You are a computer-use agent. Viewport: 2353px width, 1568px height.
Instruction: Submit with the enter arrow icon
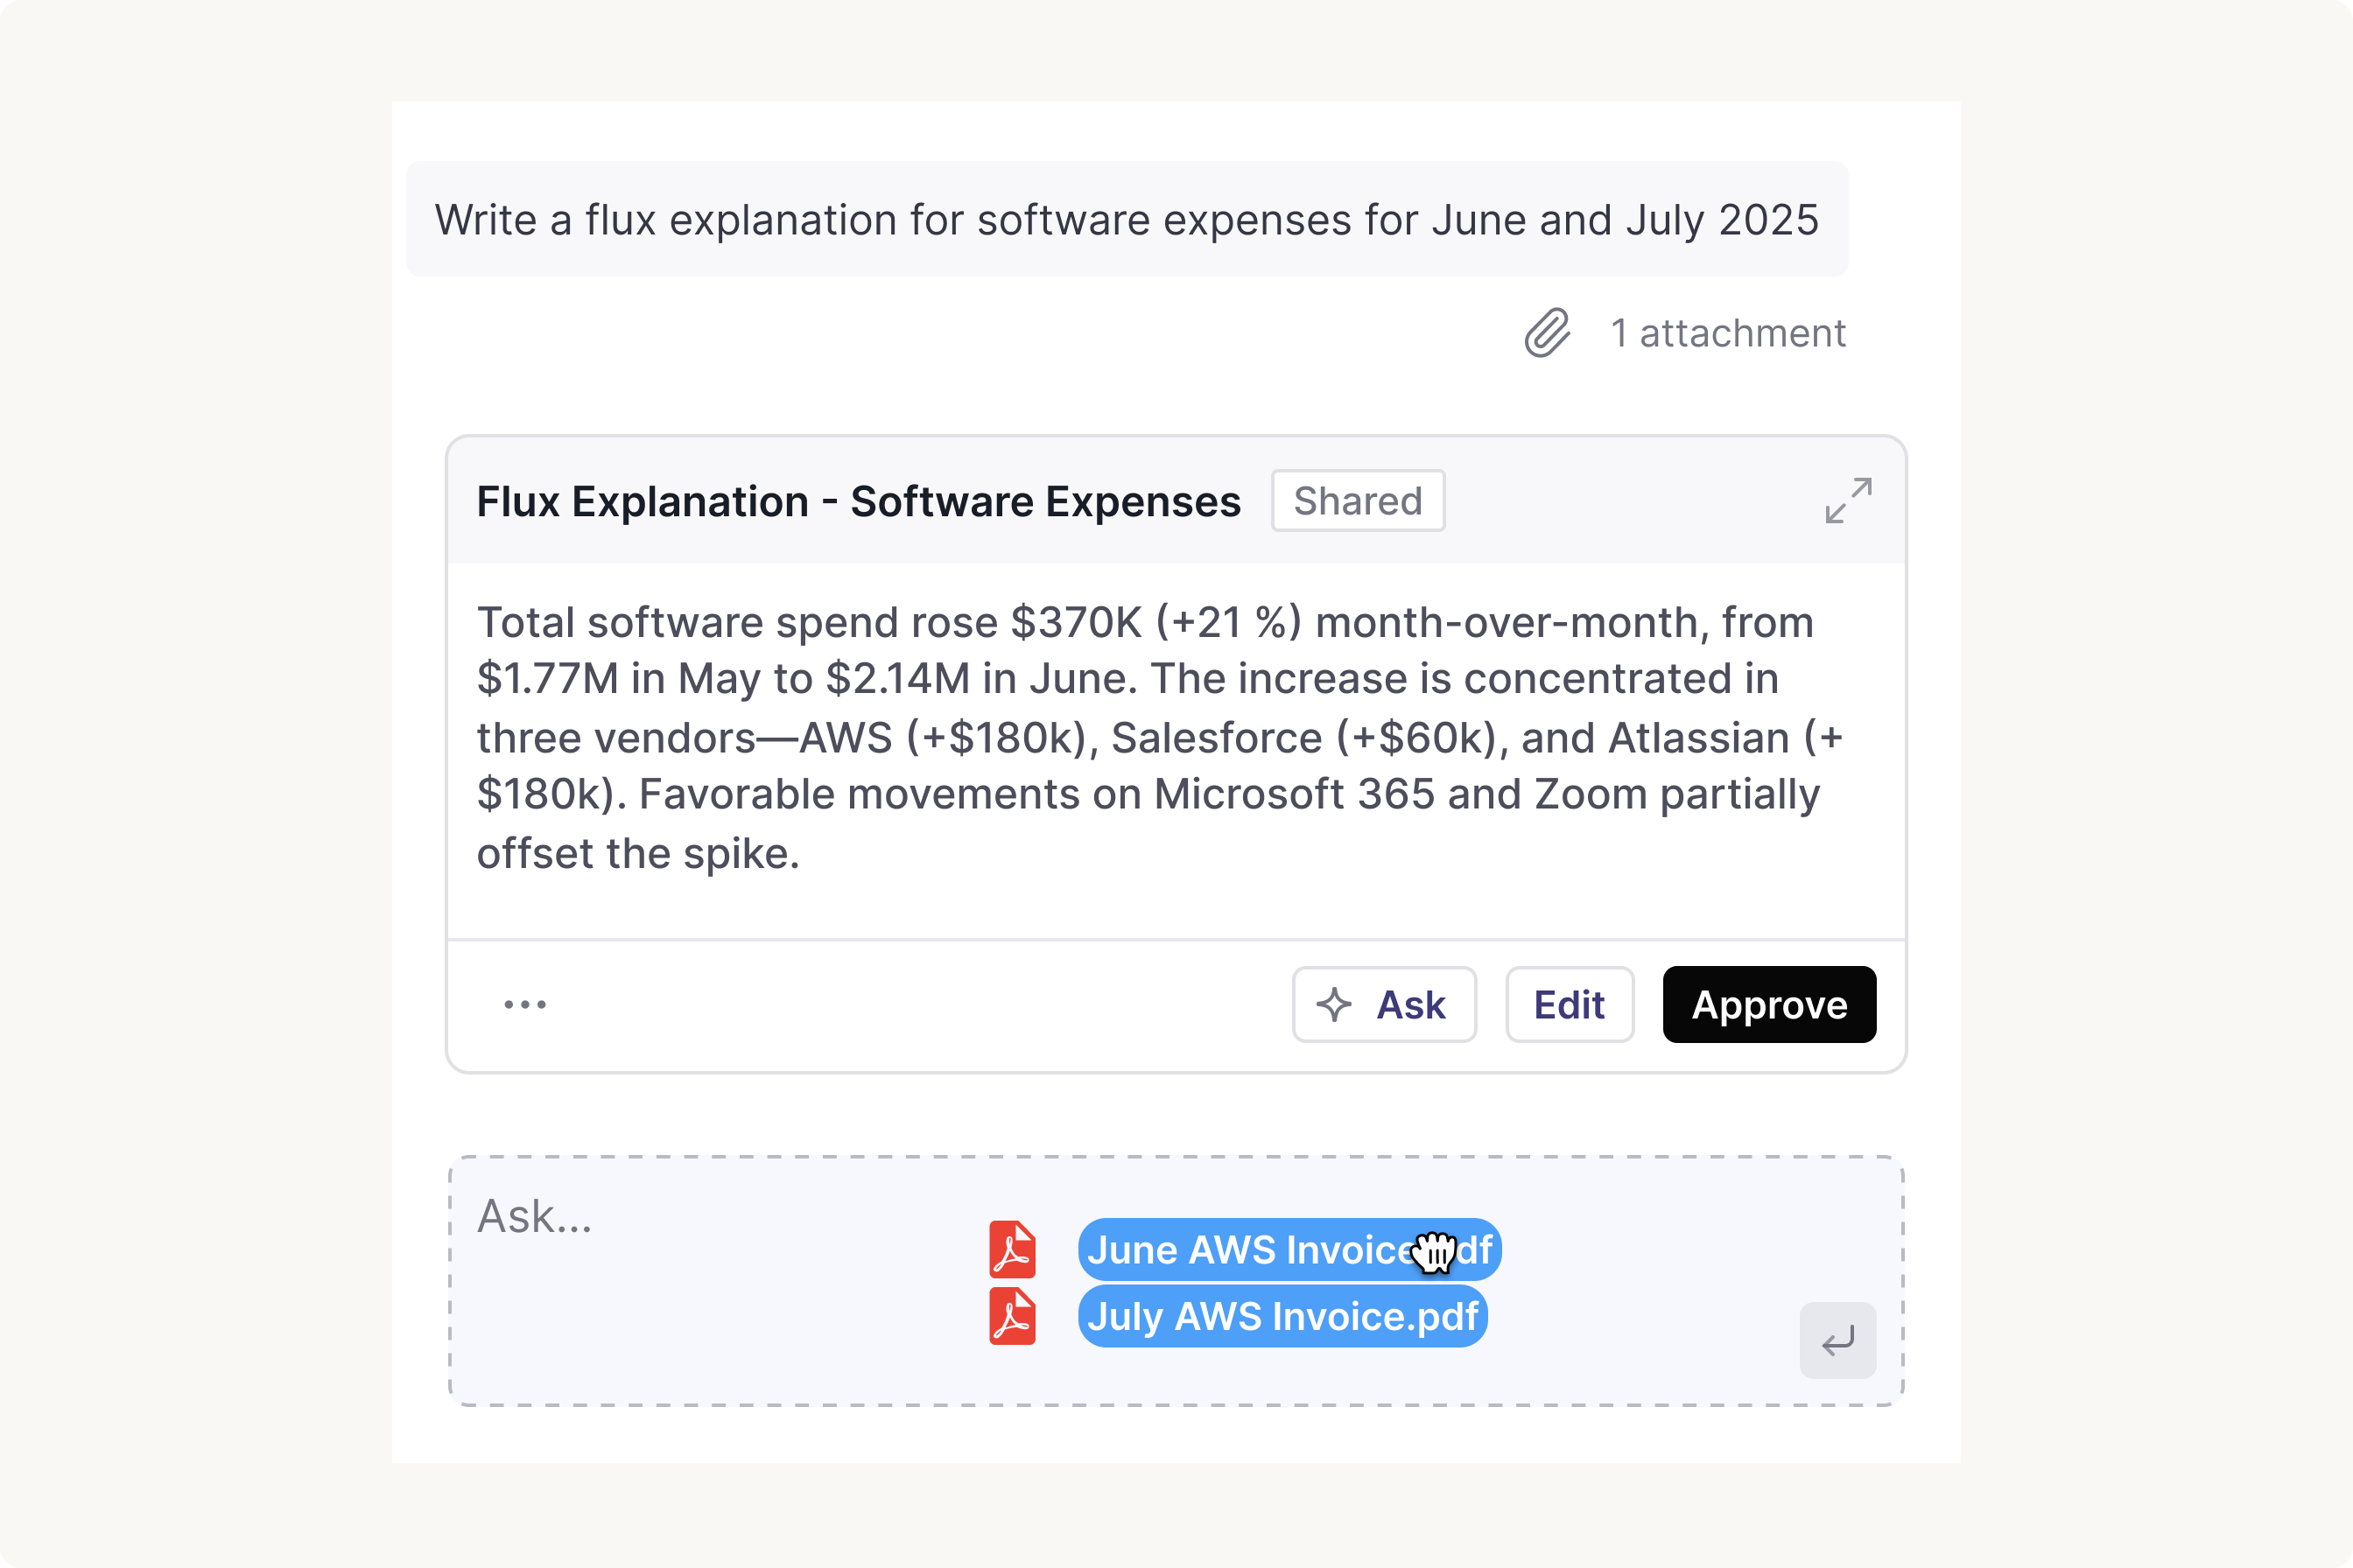[1837, 1340]
